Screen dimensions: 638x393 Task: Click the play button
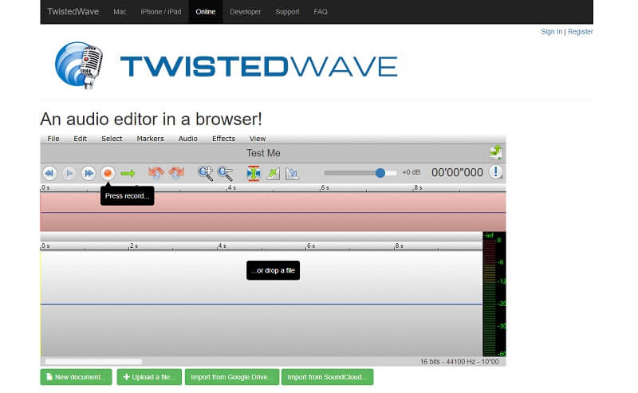tap(69, 173)
